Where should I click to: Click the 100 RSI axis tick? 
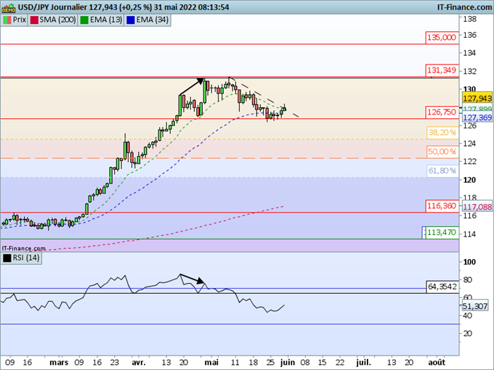click(x=469, y=262)
